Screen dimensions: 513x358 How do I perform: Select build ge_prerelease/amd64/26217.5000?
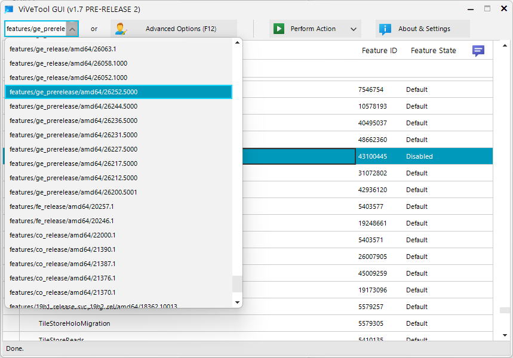coord(118,163)
